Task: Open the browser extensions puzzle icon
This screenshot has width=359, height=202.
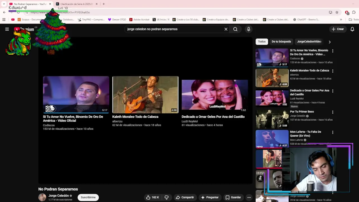Action: click(354, 12)
